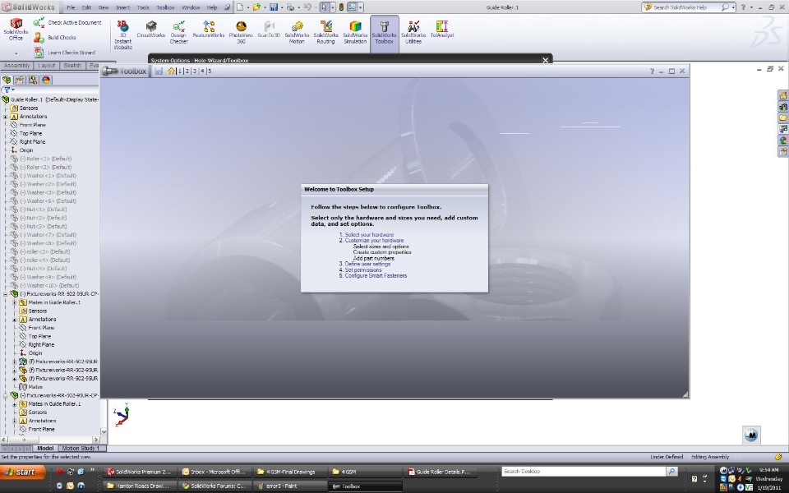Show the FeatureManager design tree tab
Viewport: 789px width, 493px height.
click(x=7, y=80)
